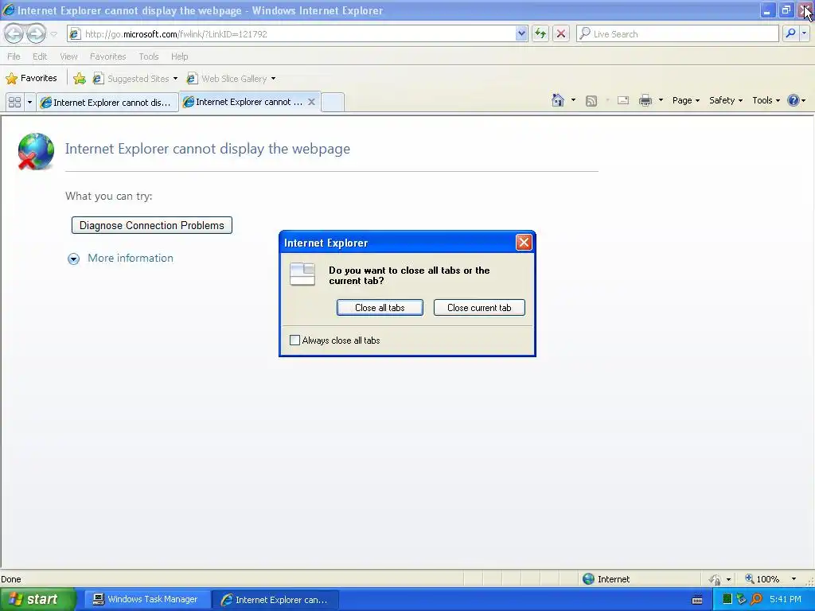The width and height of the screenshot is (815, 611).
Task: Open the Help menu
Action: [179, 56]
